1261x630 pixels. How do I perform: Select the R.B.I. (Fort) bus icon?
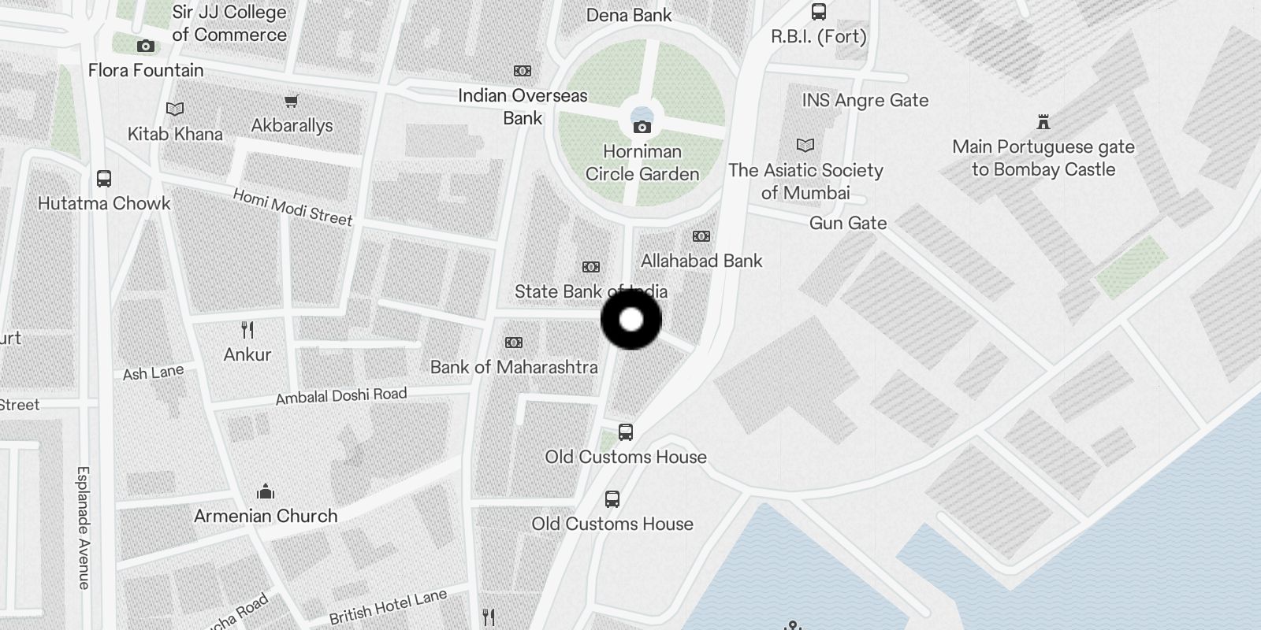(819, 12)
